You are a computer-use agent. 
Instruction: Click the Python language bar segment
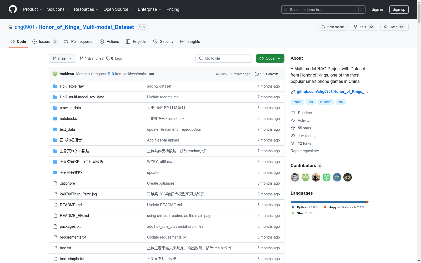(328, 202)
